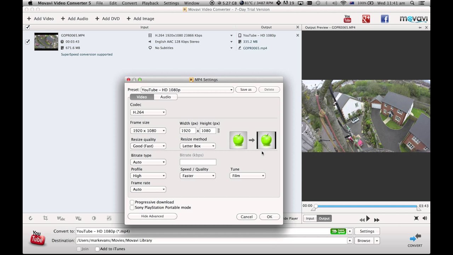The image size is (453, 255).
Task: Click the Apple menu icon
Action: (30, 3)
